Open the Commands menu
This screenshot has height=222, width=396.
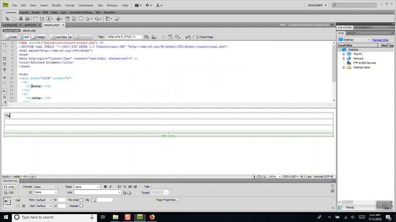pyautogui.click(x=86, y=6)
